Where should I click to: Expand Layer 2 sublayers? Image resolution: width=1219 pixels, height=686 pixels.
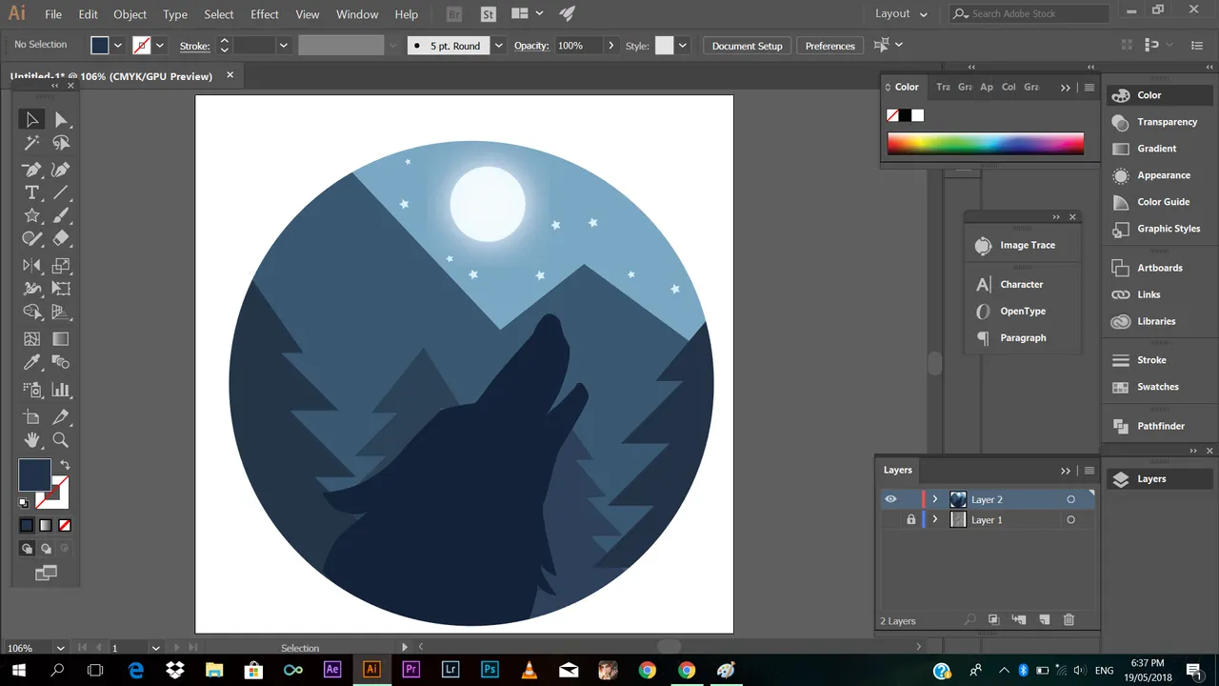tap(935, 499)
